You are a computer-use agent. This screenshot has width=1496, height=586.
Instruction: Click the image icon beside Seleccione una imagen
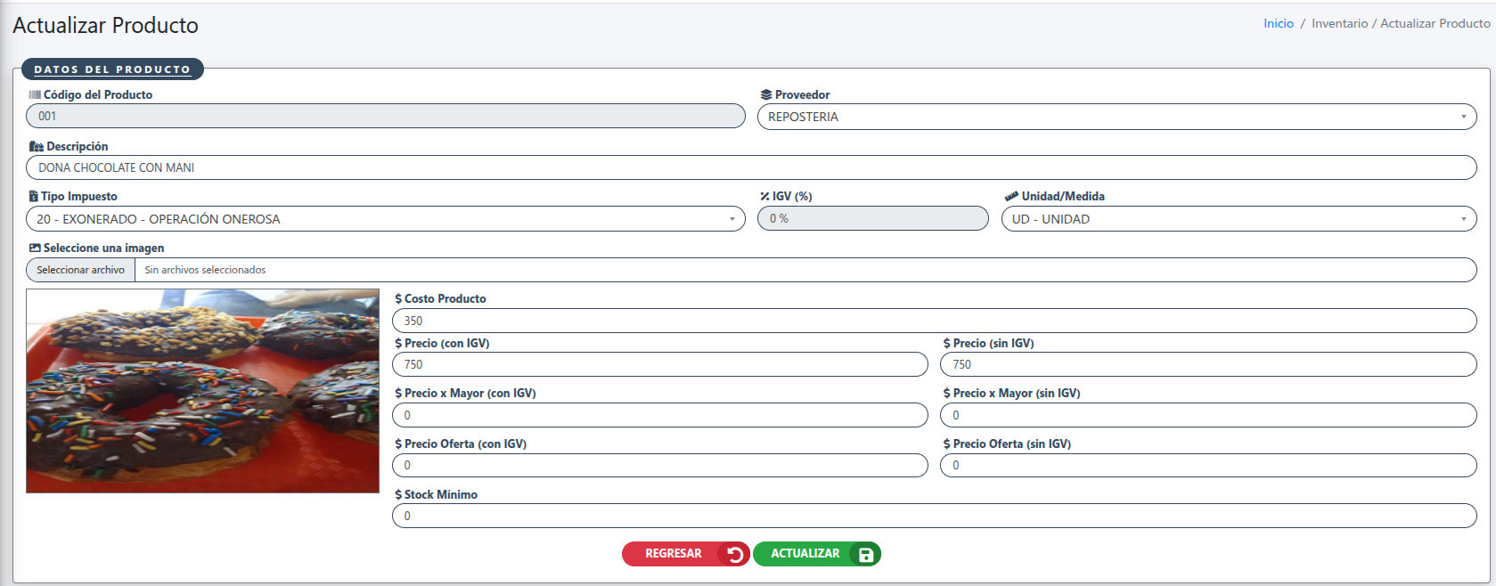tap(35, 248)
